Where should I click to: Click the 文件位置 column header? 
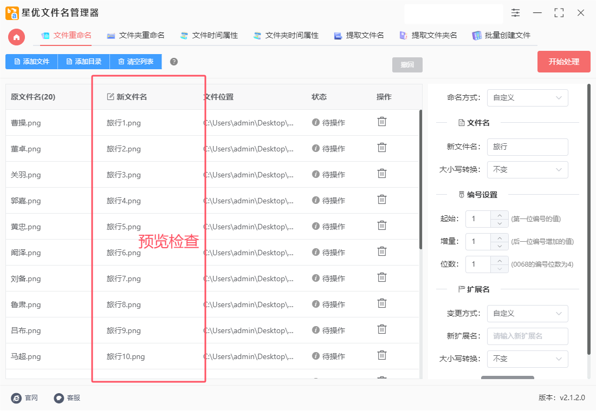[x=218, y=97]
